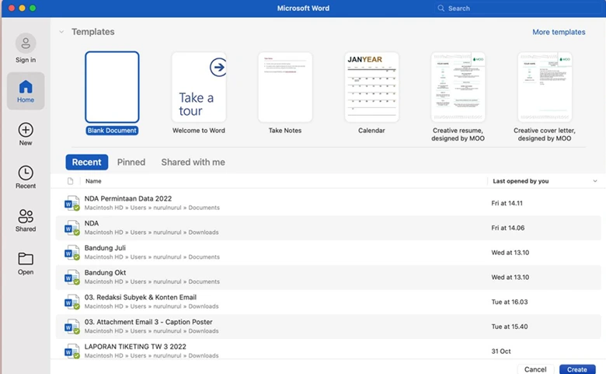Image resolution: width=606 pixels, height=374 pixels.
Task: Click the Word file icon for Bandung Okt
Action: (x=72, y=278)
